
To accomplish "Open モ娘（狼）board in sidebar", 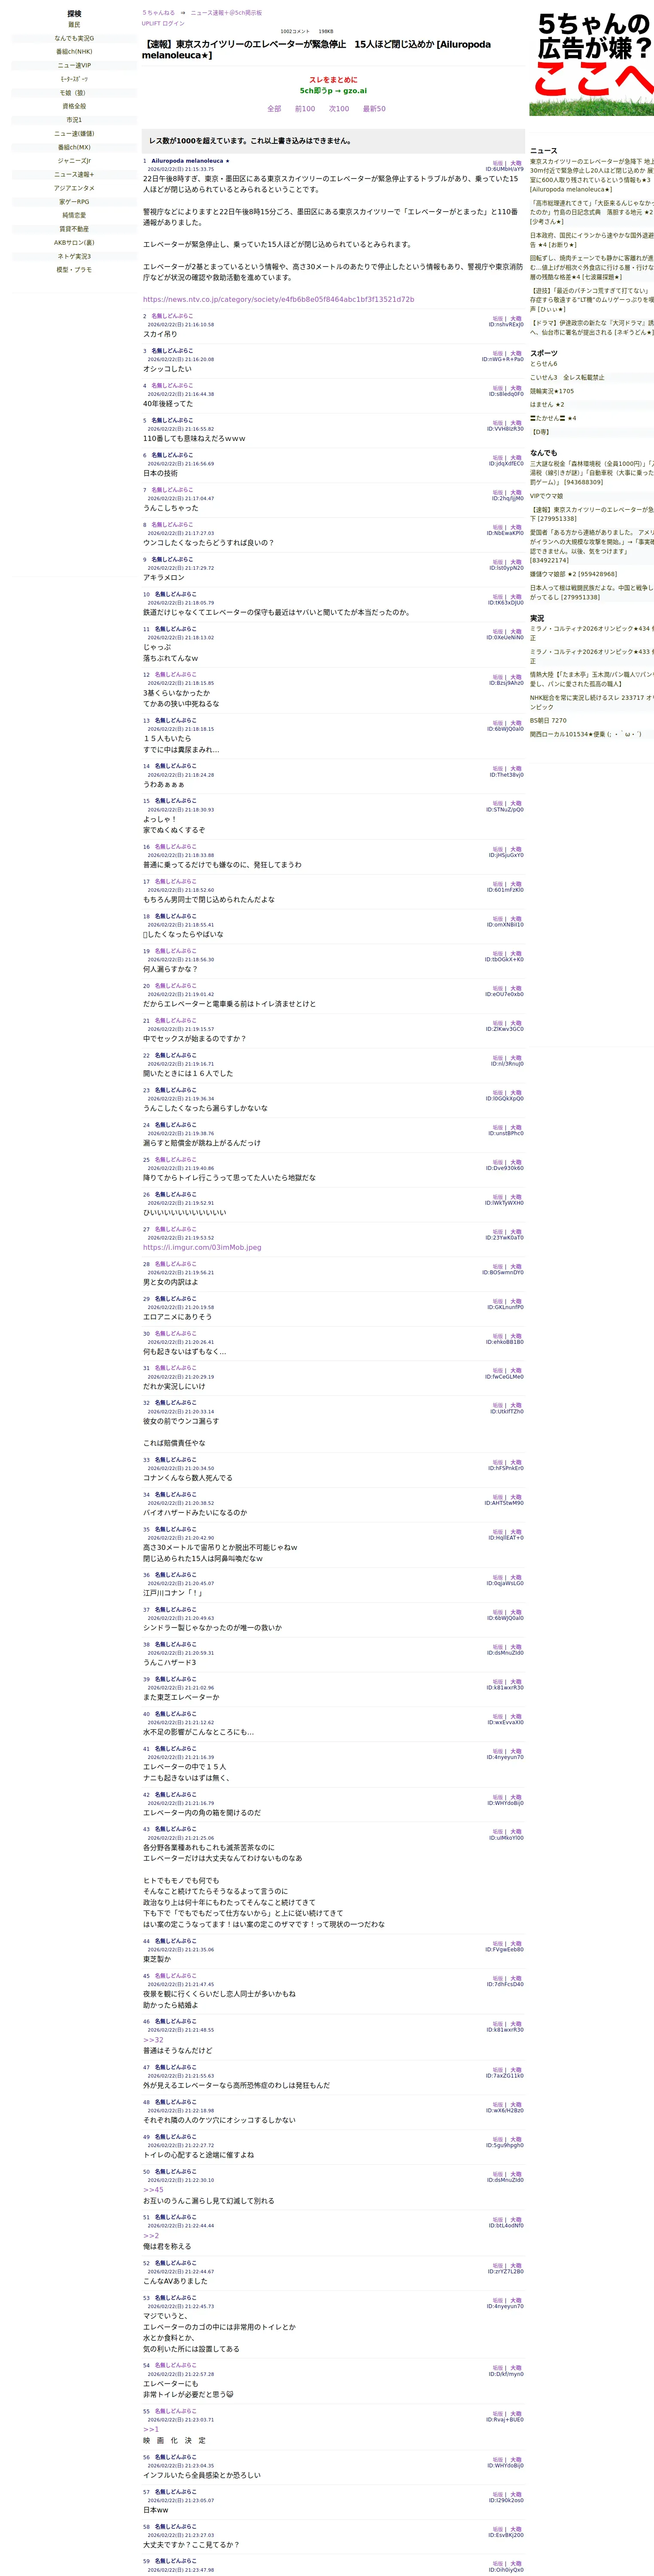I will [74, 93].
